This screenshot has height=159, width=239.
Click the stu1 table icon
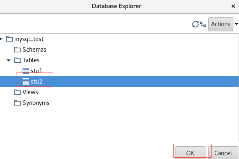[25, 71]
